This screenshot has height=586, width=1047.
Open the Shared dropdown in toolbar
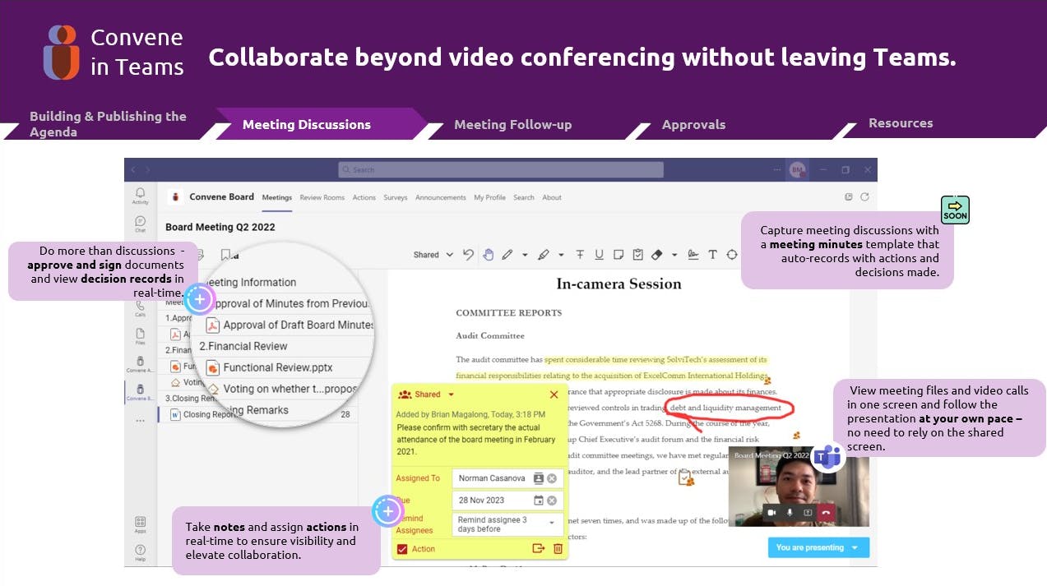tap(433, 255)
